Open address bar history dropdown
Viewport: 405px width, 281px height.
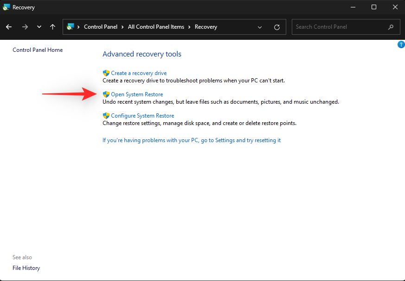click(260, 27)
